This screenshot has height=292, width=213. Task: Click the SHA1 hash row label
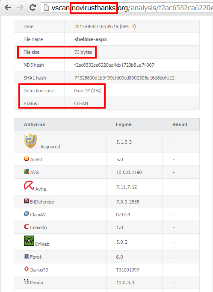coord(35,78)
